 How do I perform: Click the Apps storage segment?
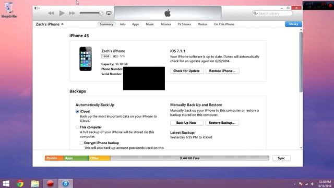click(x=76, y=158)
